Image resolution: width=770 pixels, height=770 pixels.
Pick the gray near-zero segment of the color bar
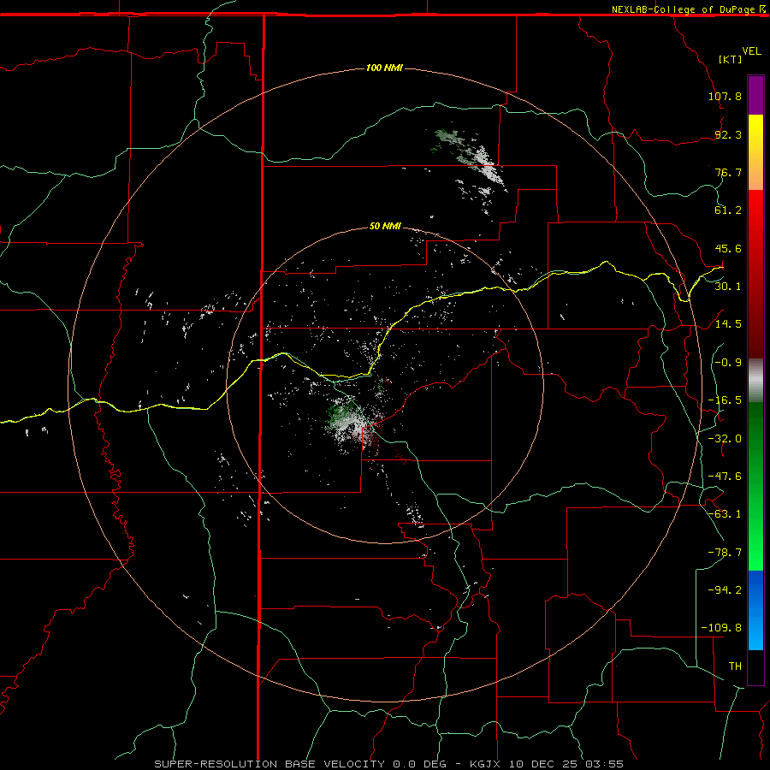tap(755, 381)
